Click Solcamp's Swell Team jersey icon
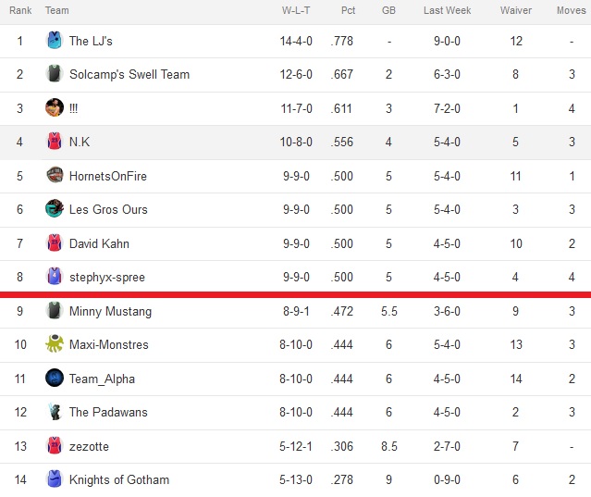This screenshot has height=497, width=591. (x=55, y=73)
